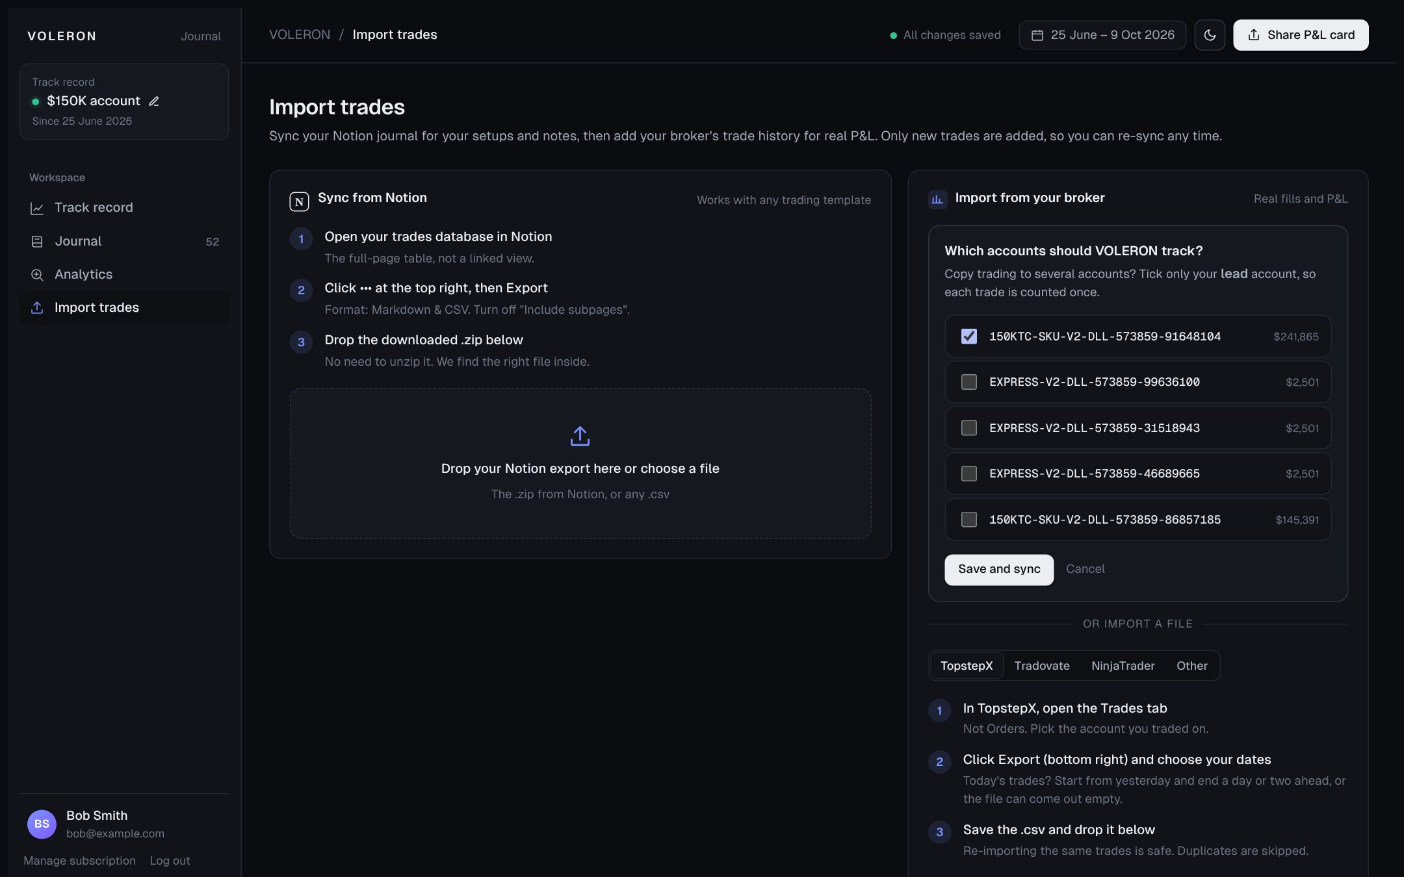Uncheck account 150KTC-SKU-V2-DLL-573859-91648104

(x=969, y=337)
